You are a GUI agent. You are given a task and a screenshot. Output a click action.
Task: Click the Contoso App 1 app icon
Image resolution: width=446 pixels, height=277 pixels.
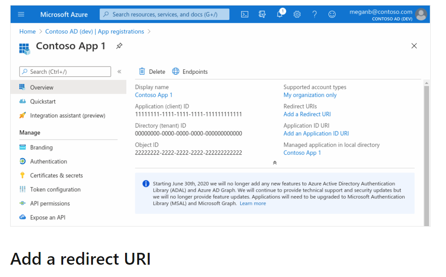point(25,49)
